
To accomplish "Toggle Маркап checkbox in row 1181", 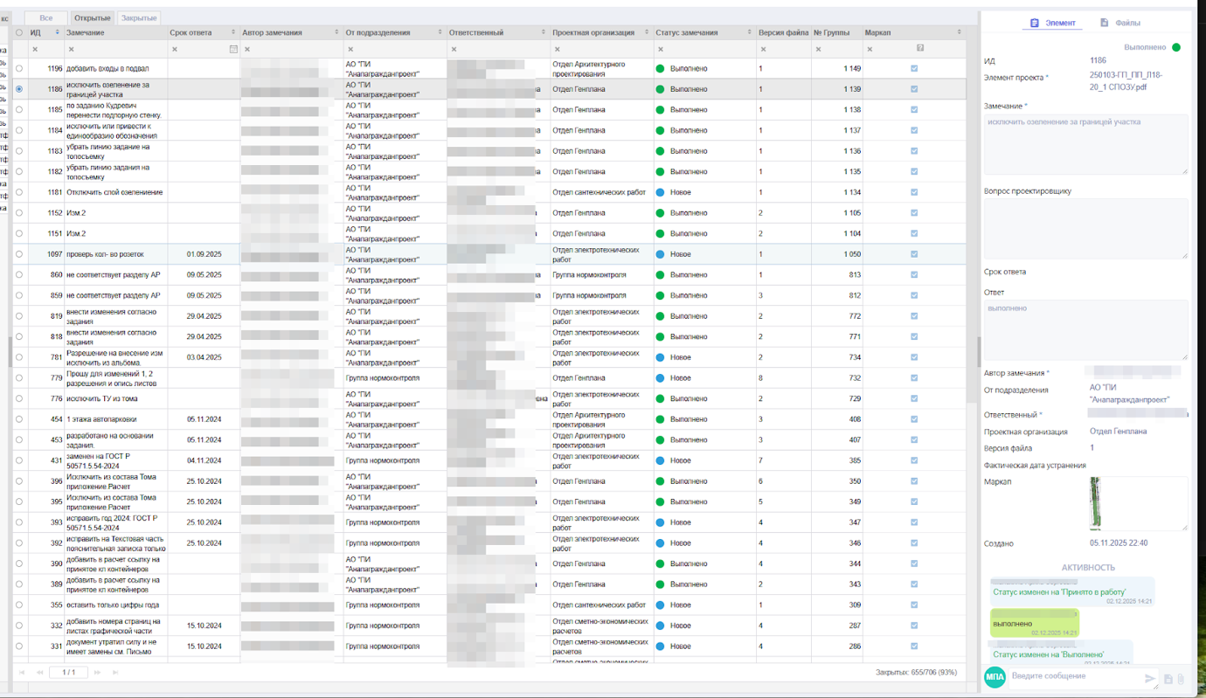I will (x=914, y=192).
